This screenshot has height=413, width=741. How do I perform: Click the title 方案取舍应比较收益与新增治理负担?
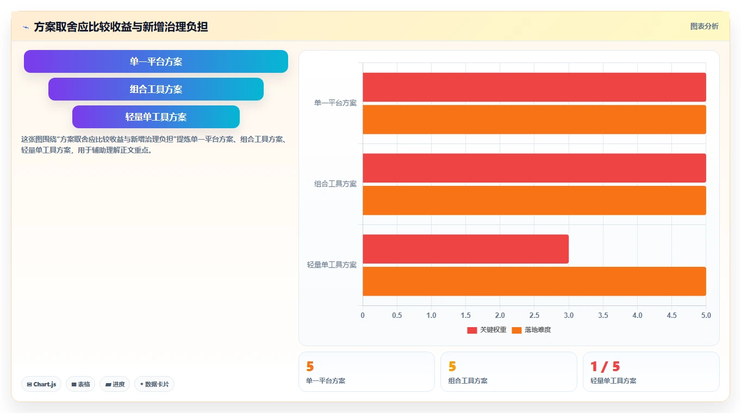(x=121, y=27)
